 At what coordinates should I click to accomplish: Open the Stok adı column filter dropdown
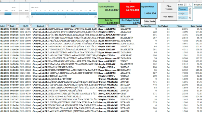tap(47, 26)
